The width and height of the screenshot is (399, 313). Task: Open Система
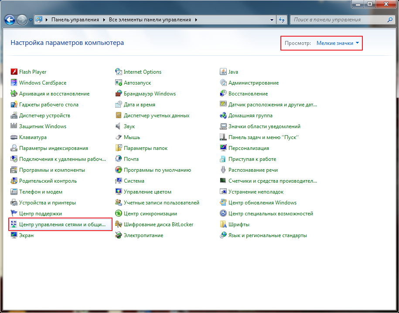click(x=130, y=181)
